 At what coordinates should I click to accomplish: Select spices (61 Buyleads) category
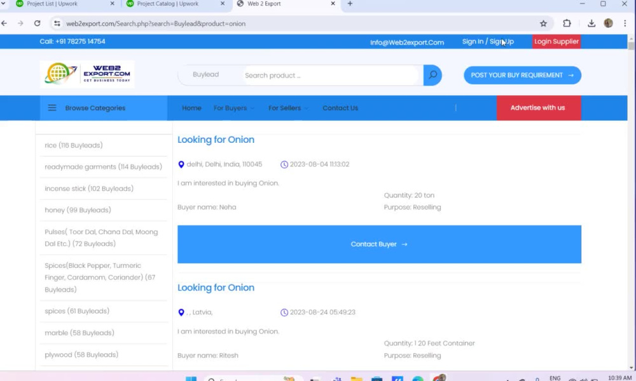click(77, 311)
